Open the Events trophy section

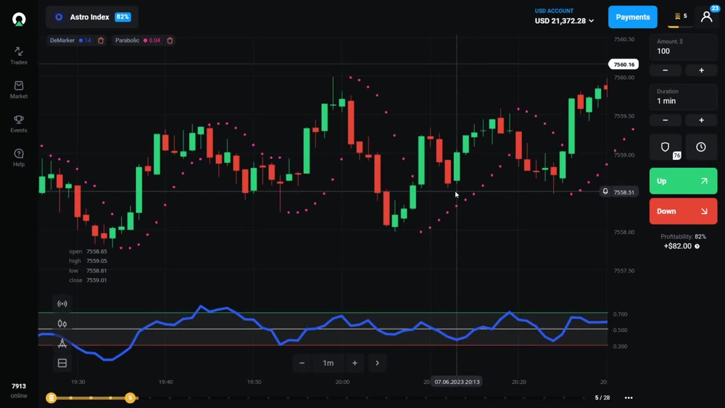[x=19, y=124]
